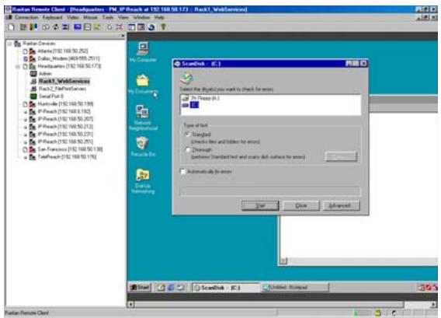Click the Admin port icon in device tree
Screen dimensions: 441x318
(x=33, y=74)
